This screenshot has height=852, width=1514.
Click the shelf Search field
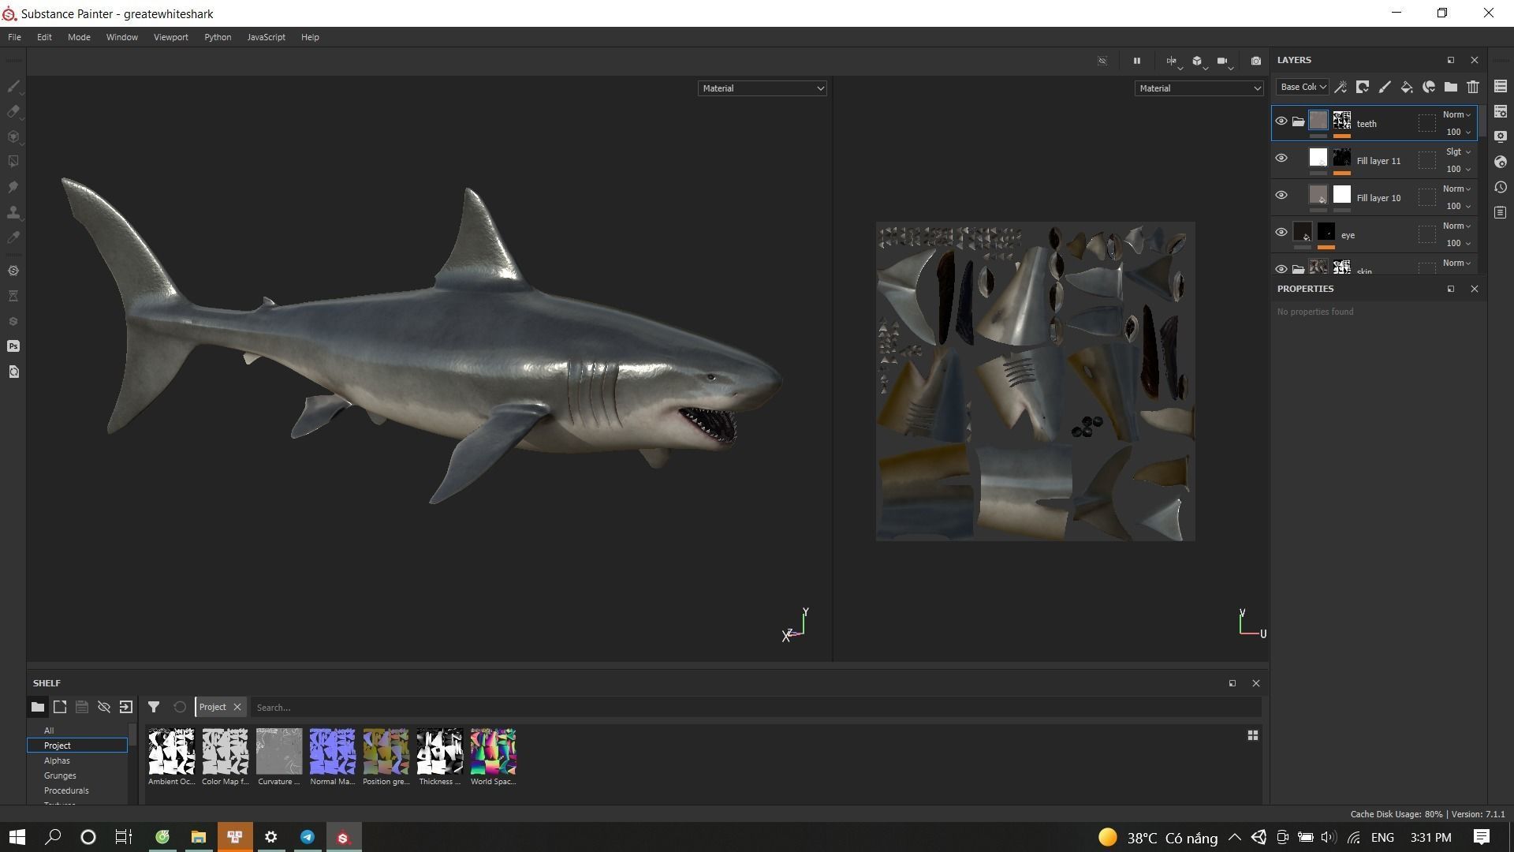pos(755,708)
